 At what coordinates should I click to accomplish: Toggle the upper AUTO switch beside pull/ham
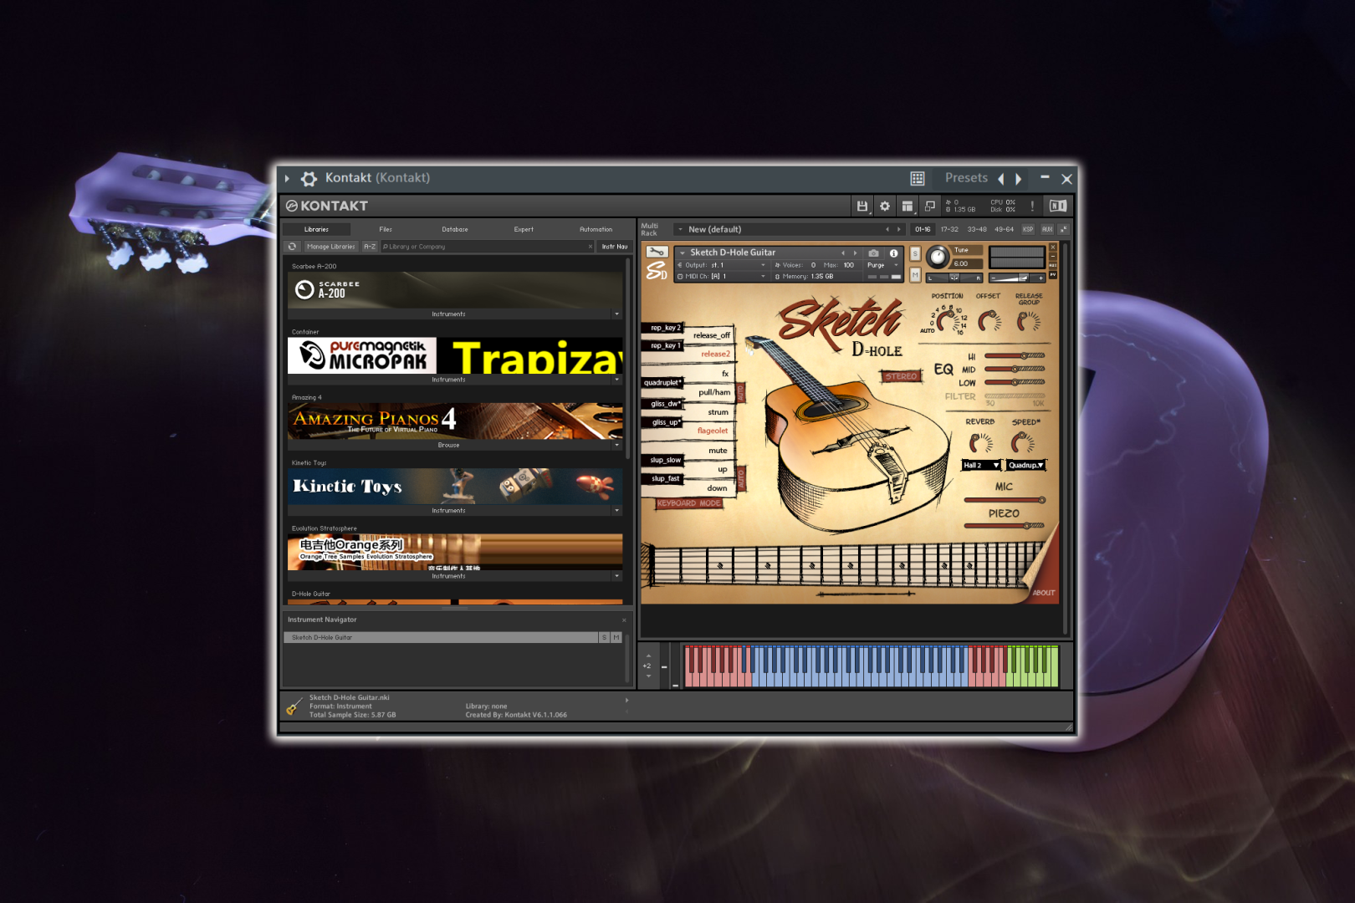[740, 391]
